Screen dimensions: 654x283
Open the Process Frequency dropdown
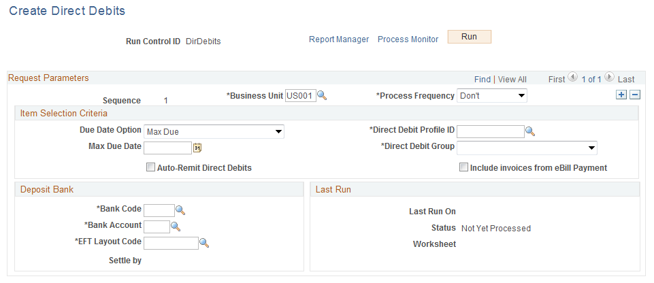click(x=492, y=96)
